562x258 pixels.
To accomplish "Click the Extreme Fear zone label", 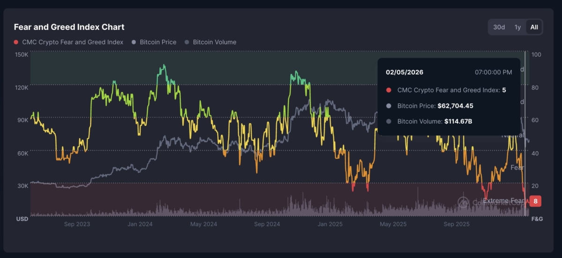I will coord(503,201).
